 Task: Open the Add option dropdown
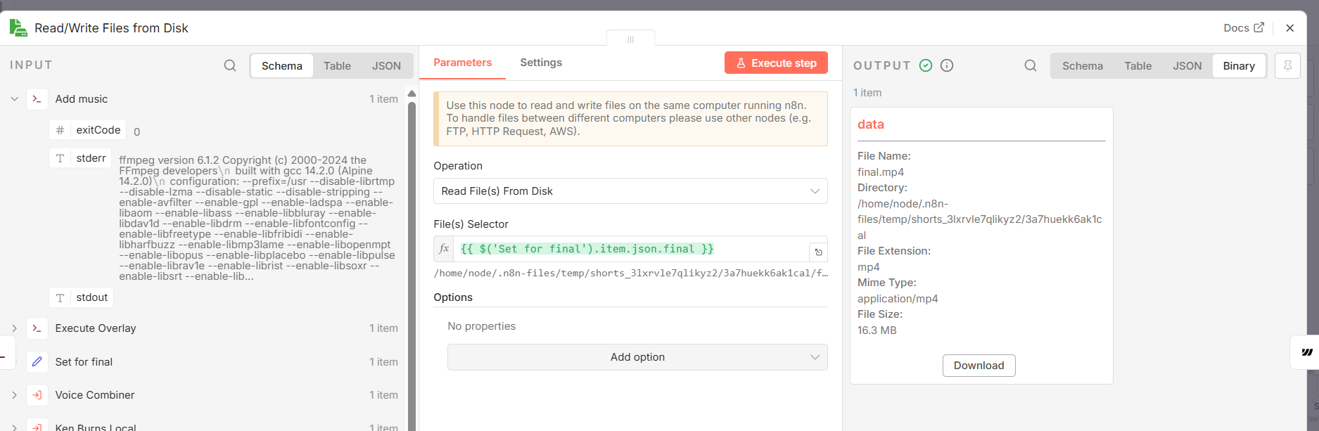(x=637, y=357)
